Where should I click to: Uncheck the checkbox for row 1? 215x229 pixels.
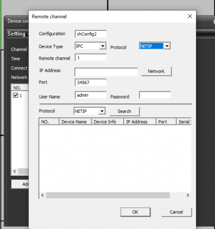tap(15, 95)
